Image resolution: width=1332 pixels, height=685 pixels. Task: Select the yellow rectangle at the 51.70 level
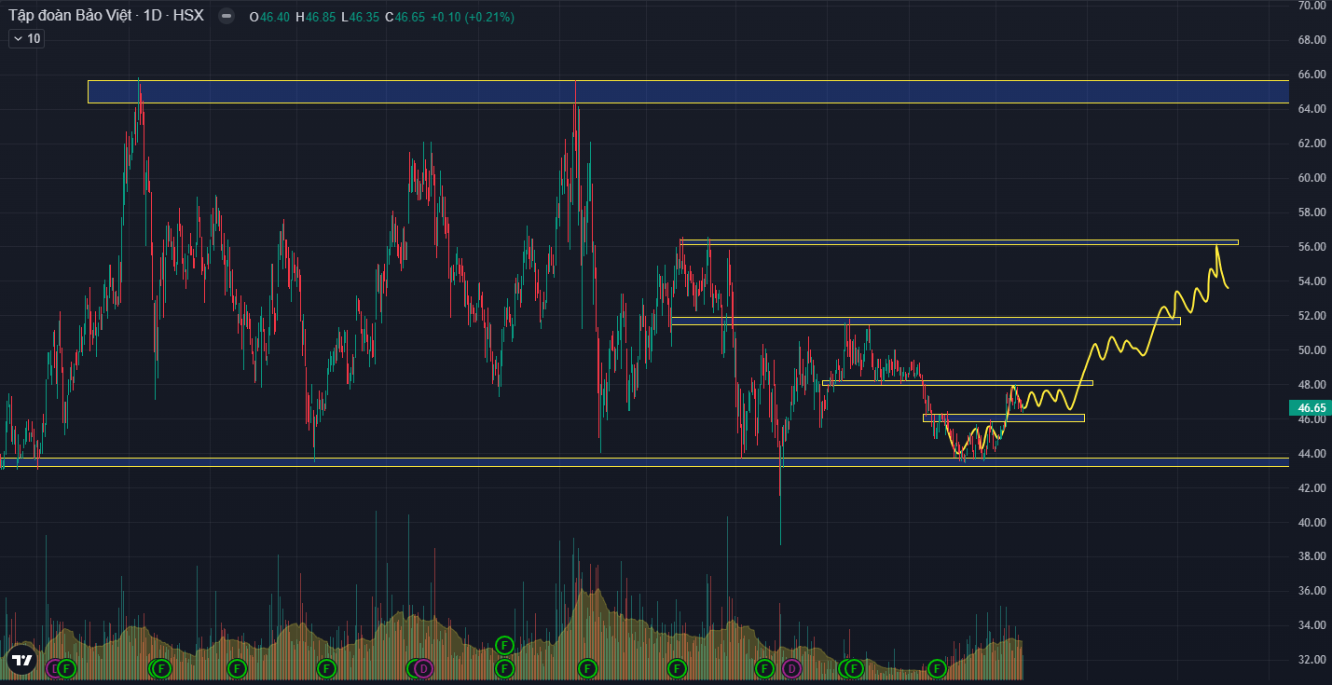[x=926, y=322]
